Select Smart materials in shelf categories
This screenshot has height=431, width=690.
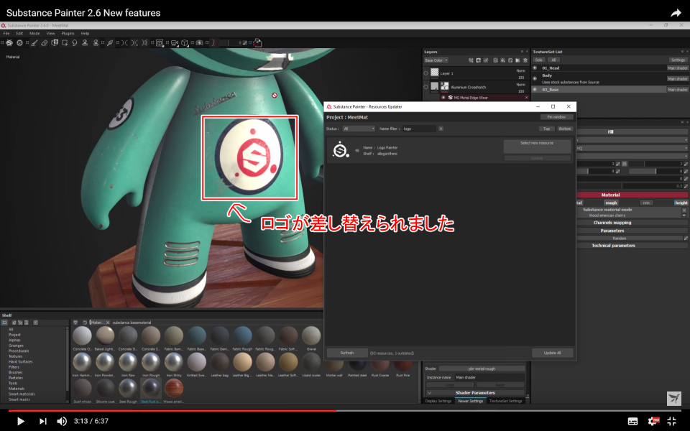(22, 394)
